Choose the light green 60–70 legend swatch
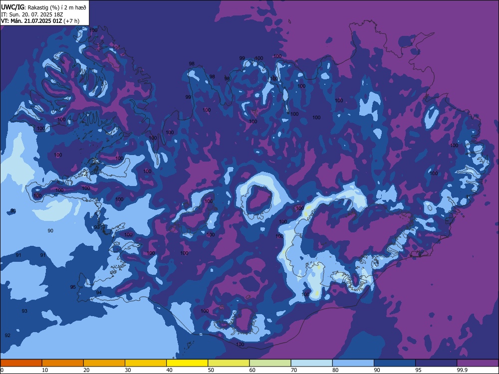The image size is (499, 374). [x=270, y=363]
